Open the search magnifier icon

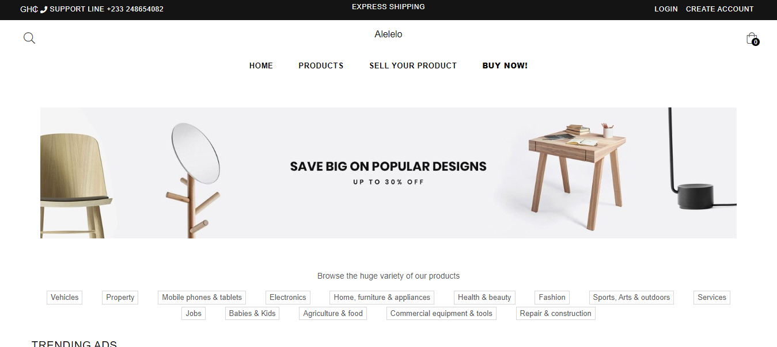coord(29,37)
